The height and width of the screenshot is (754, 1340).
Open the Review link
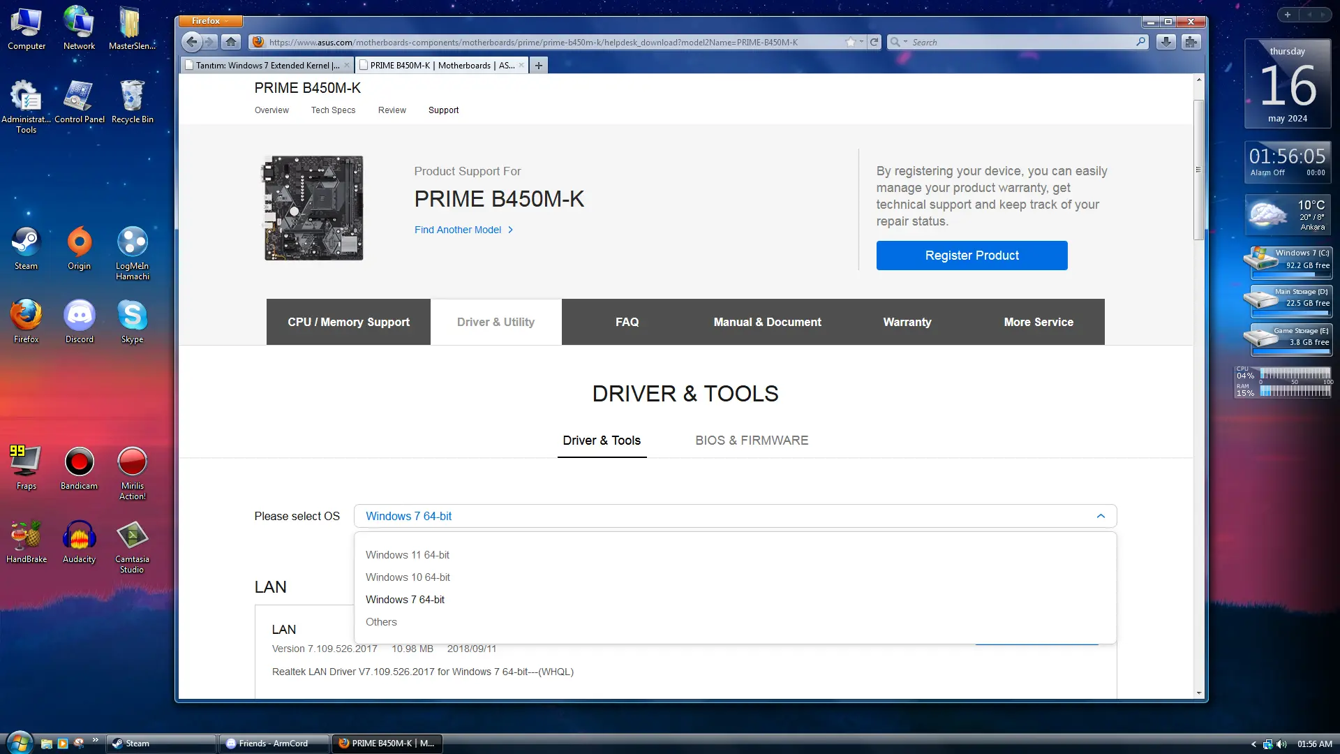point(392,110)
